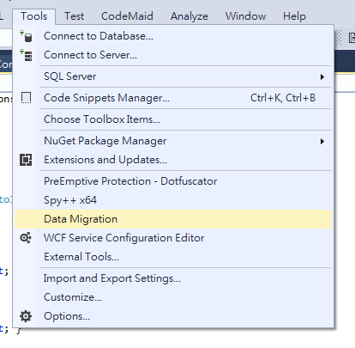
Task: Click the Connect to Database icon
Action: pyautogui.click(x=26, y=36)
